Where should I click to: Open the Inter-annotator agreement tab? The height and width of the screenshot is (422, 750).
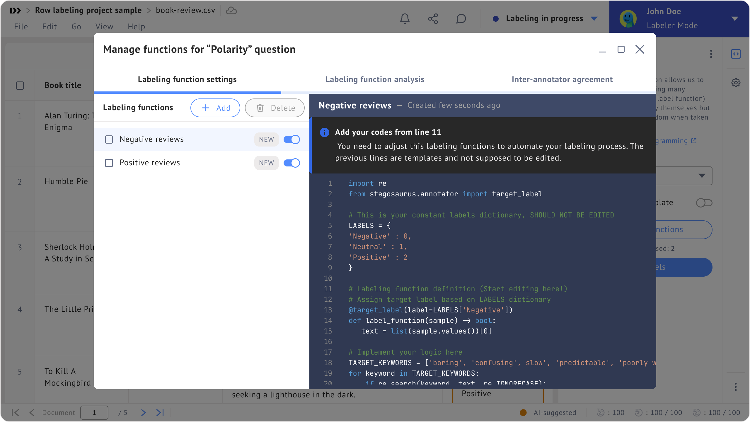pyautogui.click(x=562, y=79)
